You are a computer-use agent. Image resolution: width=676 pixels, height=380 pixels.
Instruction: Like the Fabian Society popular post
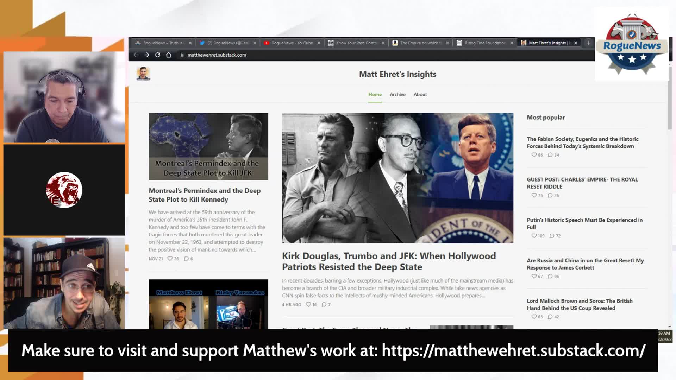click(x=534, y=155)
